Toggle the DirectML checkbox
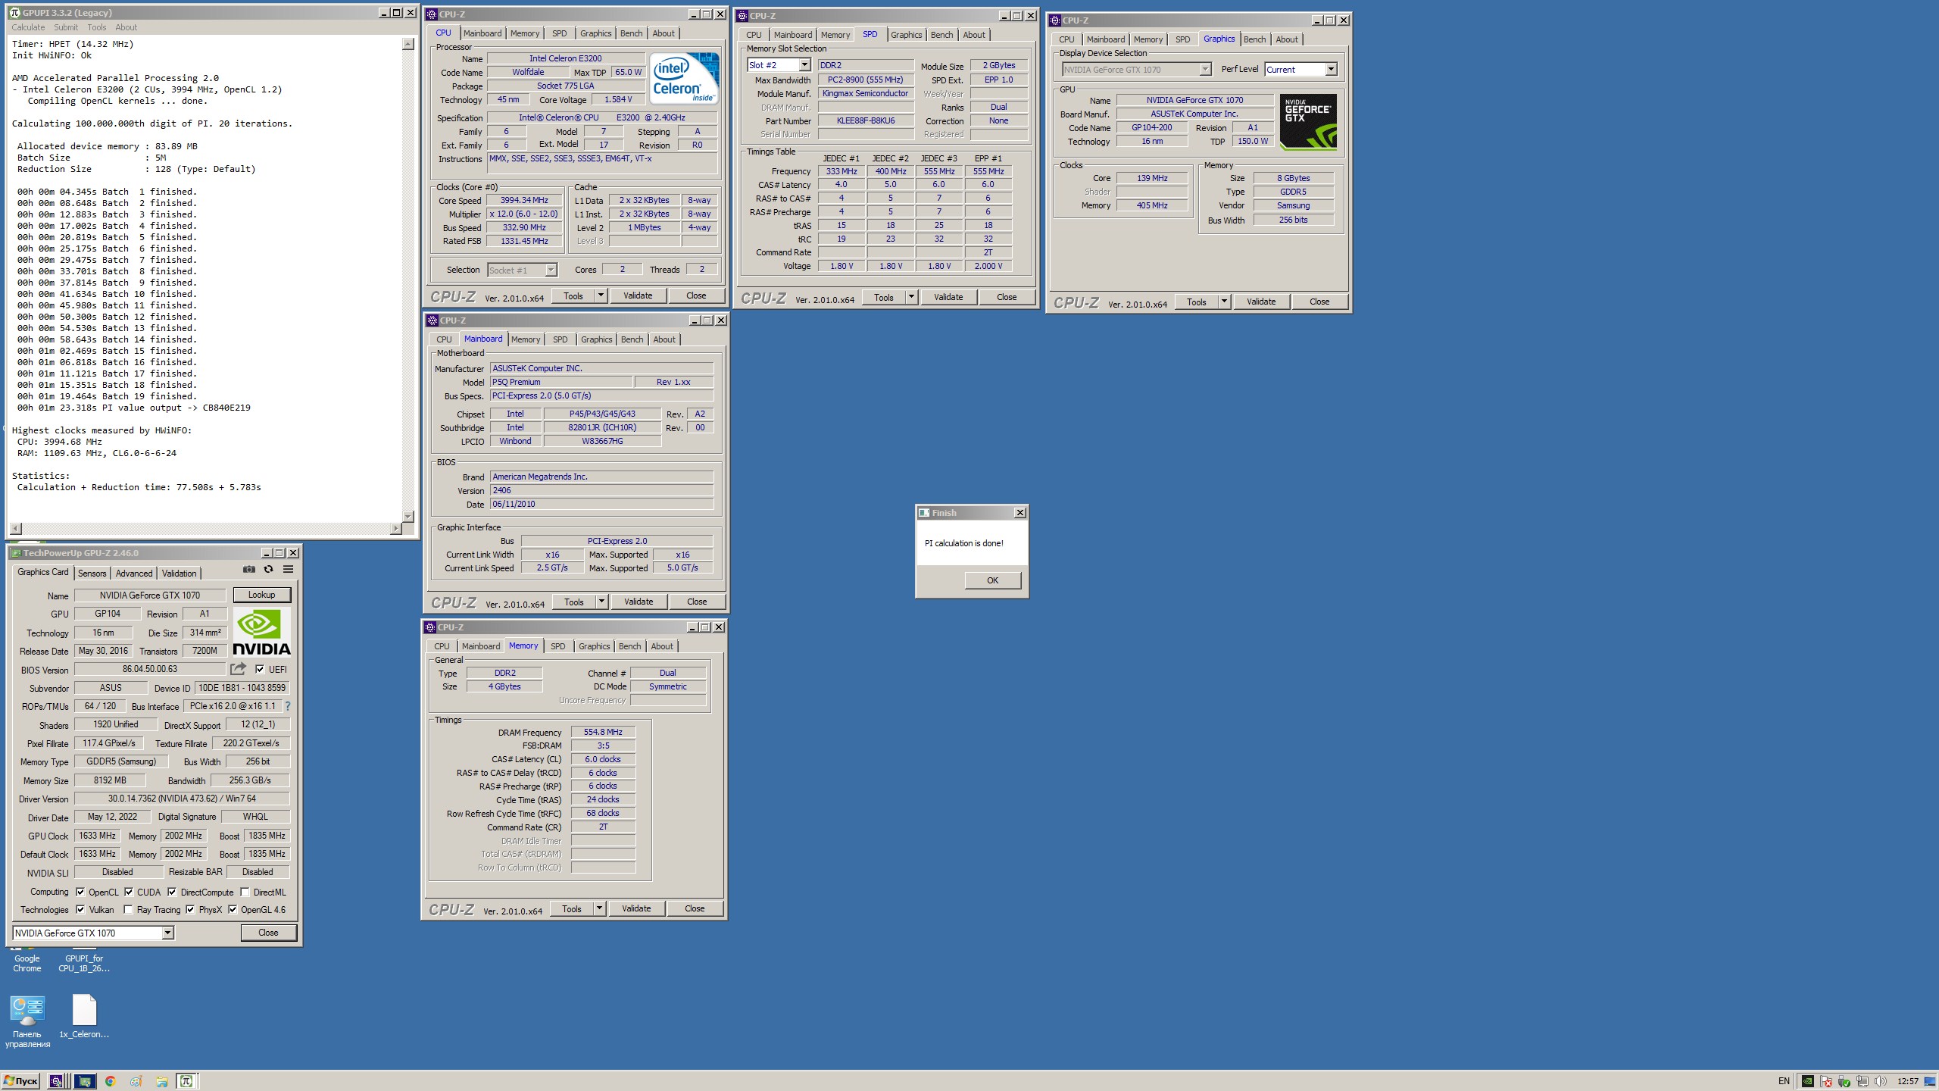This screenshot has height=1091, width=1939. point(245,892)
